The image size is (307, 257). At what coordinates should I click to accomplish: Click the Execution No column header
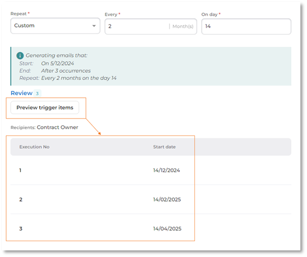[x=34, y=147]
